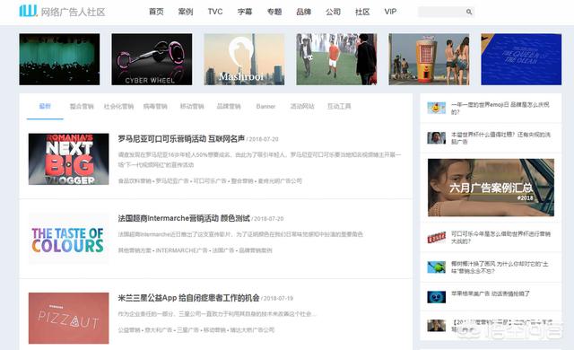
Task: Open article 法国超商Intermarche营销活动 颜色测试
Action: pyautogui.click(x=184, y=218)
